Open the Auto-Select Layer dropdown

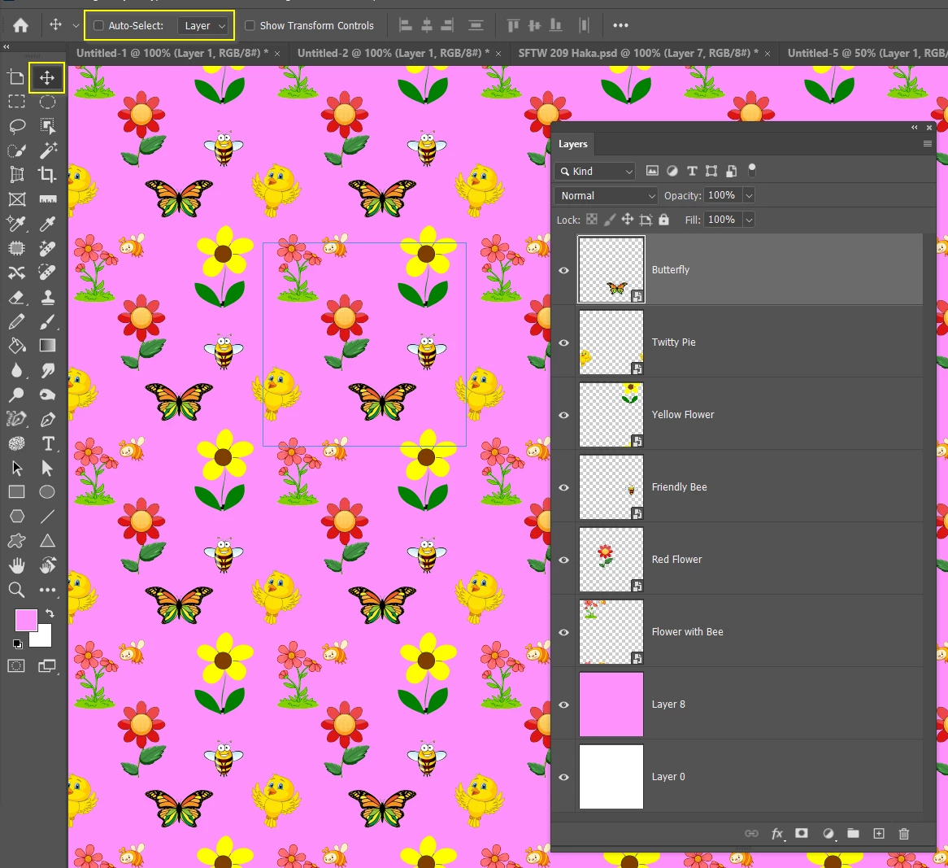(x=204, y=25)
